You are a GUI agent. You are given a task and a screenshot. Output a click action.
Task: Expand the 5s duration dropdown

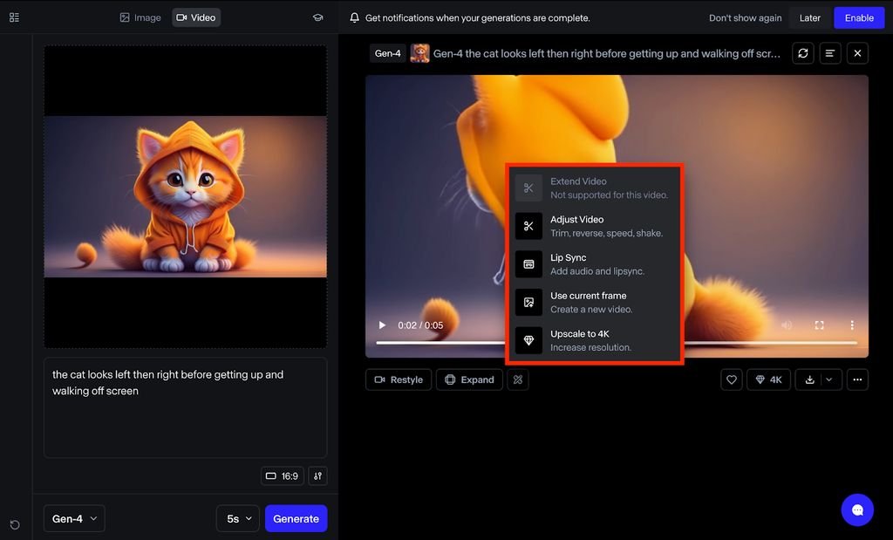click(x=238, y=518)
